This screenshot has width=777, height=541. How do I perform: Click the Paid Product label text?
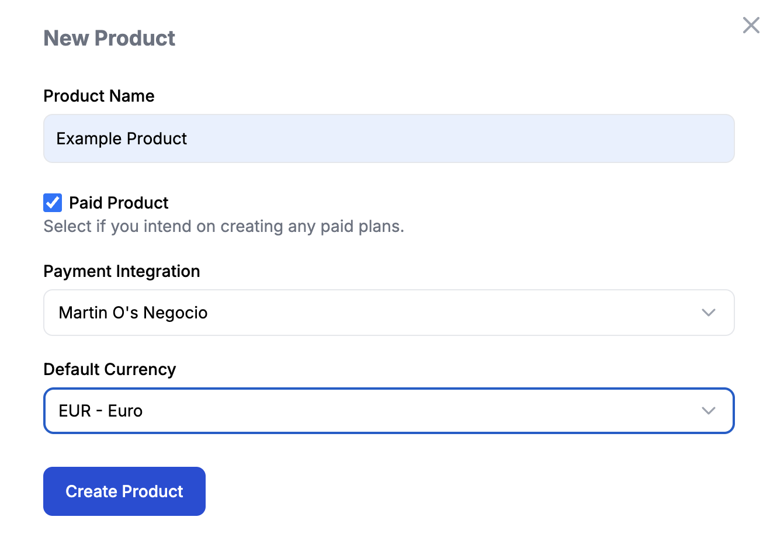click(x=119, y=203)
